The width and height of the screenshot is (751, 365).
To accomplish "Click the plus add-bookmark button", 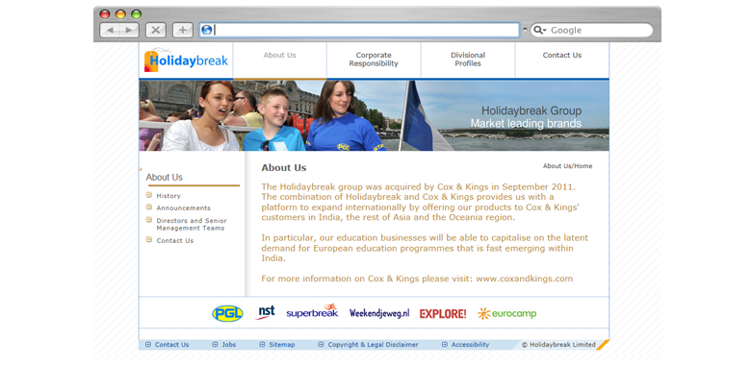I will tap(183, 30).
